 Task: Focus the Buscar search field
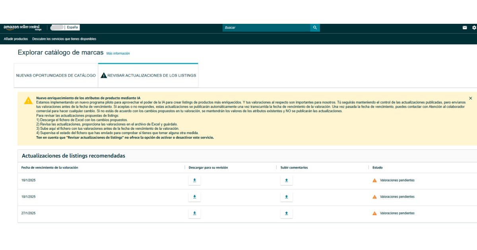[266, 28]
